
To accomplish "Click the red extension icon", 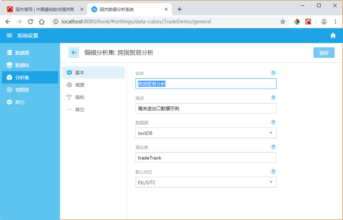I will [308, 22].
